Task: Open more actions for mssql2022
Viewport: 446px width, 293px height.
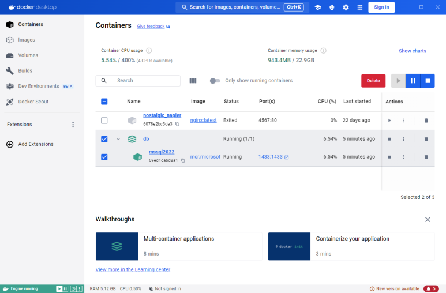Action: [x=403, y=157]
